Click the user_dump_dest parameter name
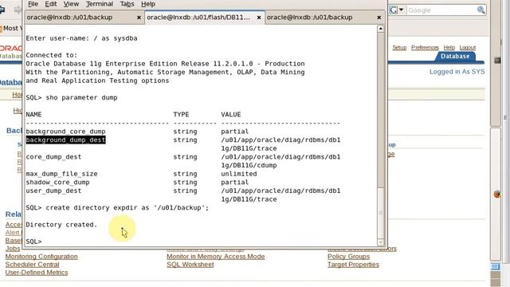Viewport: 510px width, 287px height. [53, 191]
